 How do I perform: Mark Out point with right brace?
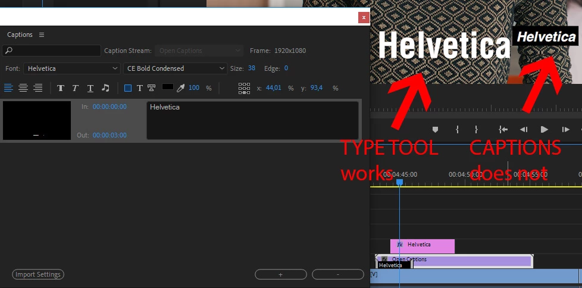pos(476,130)
